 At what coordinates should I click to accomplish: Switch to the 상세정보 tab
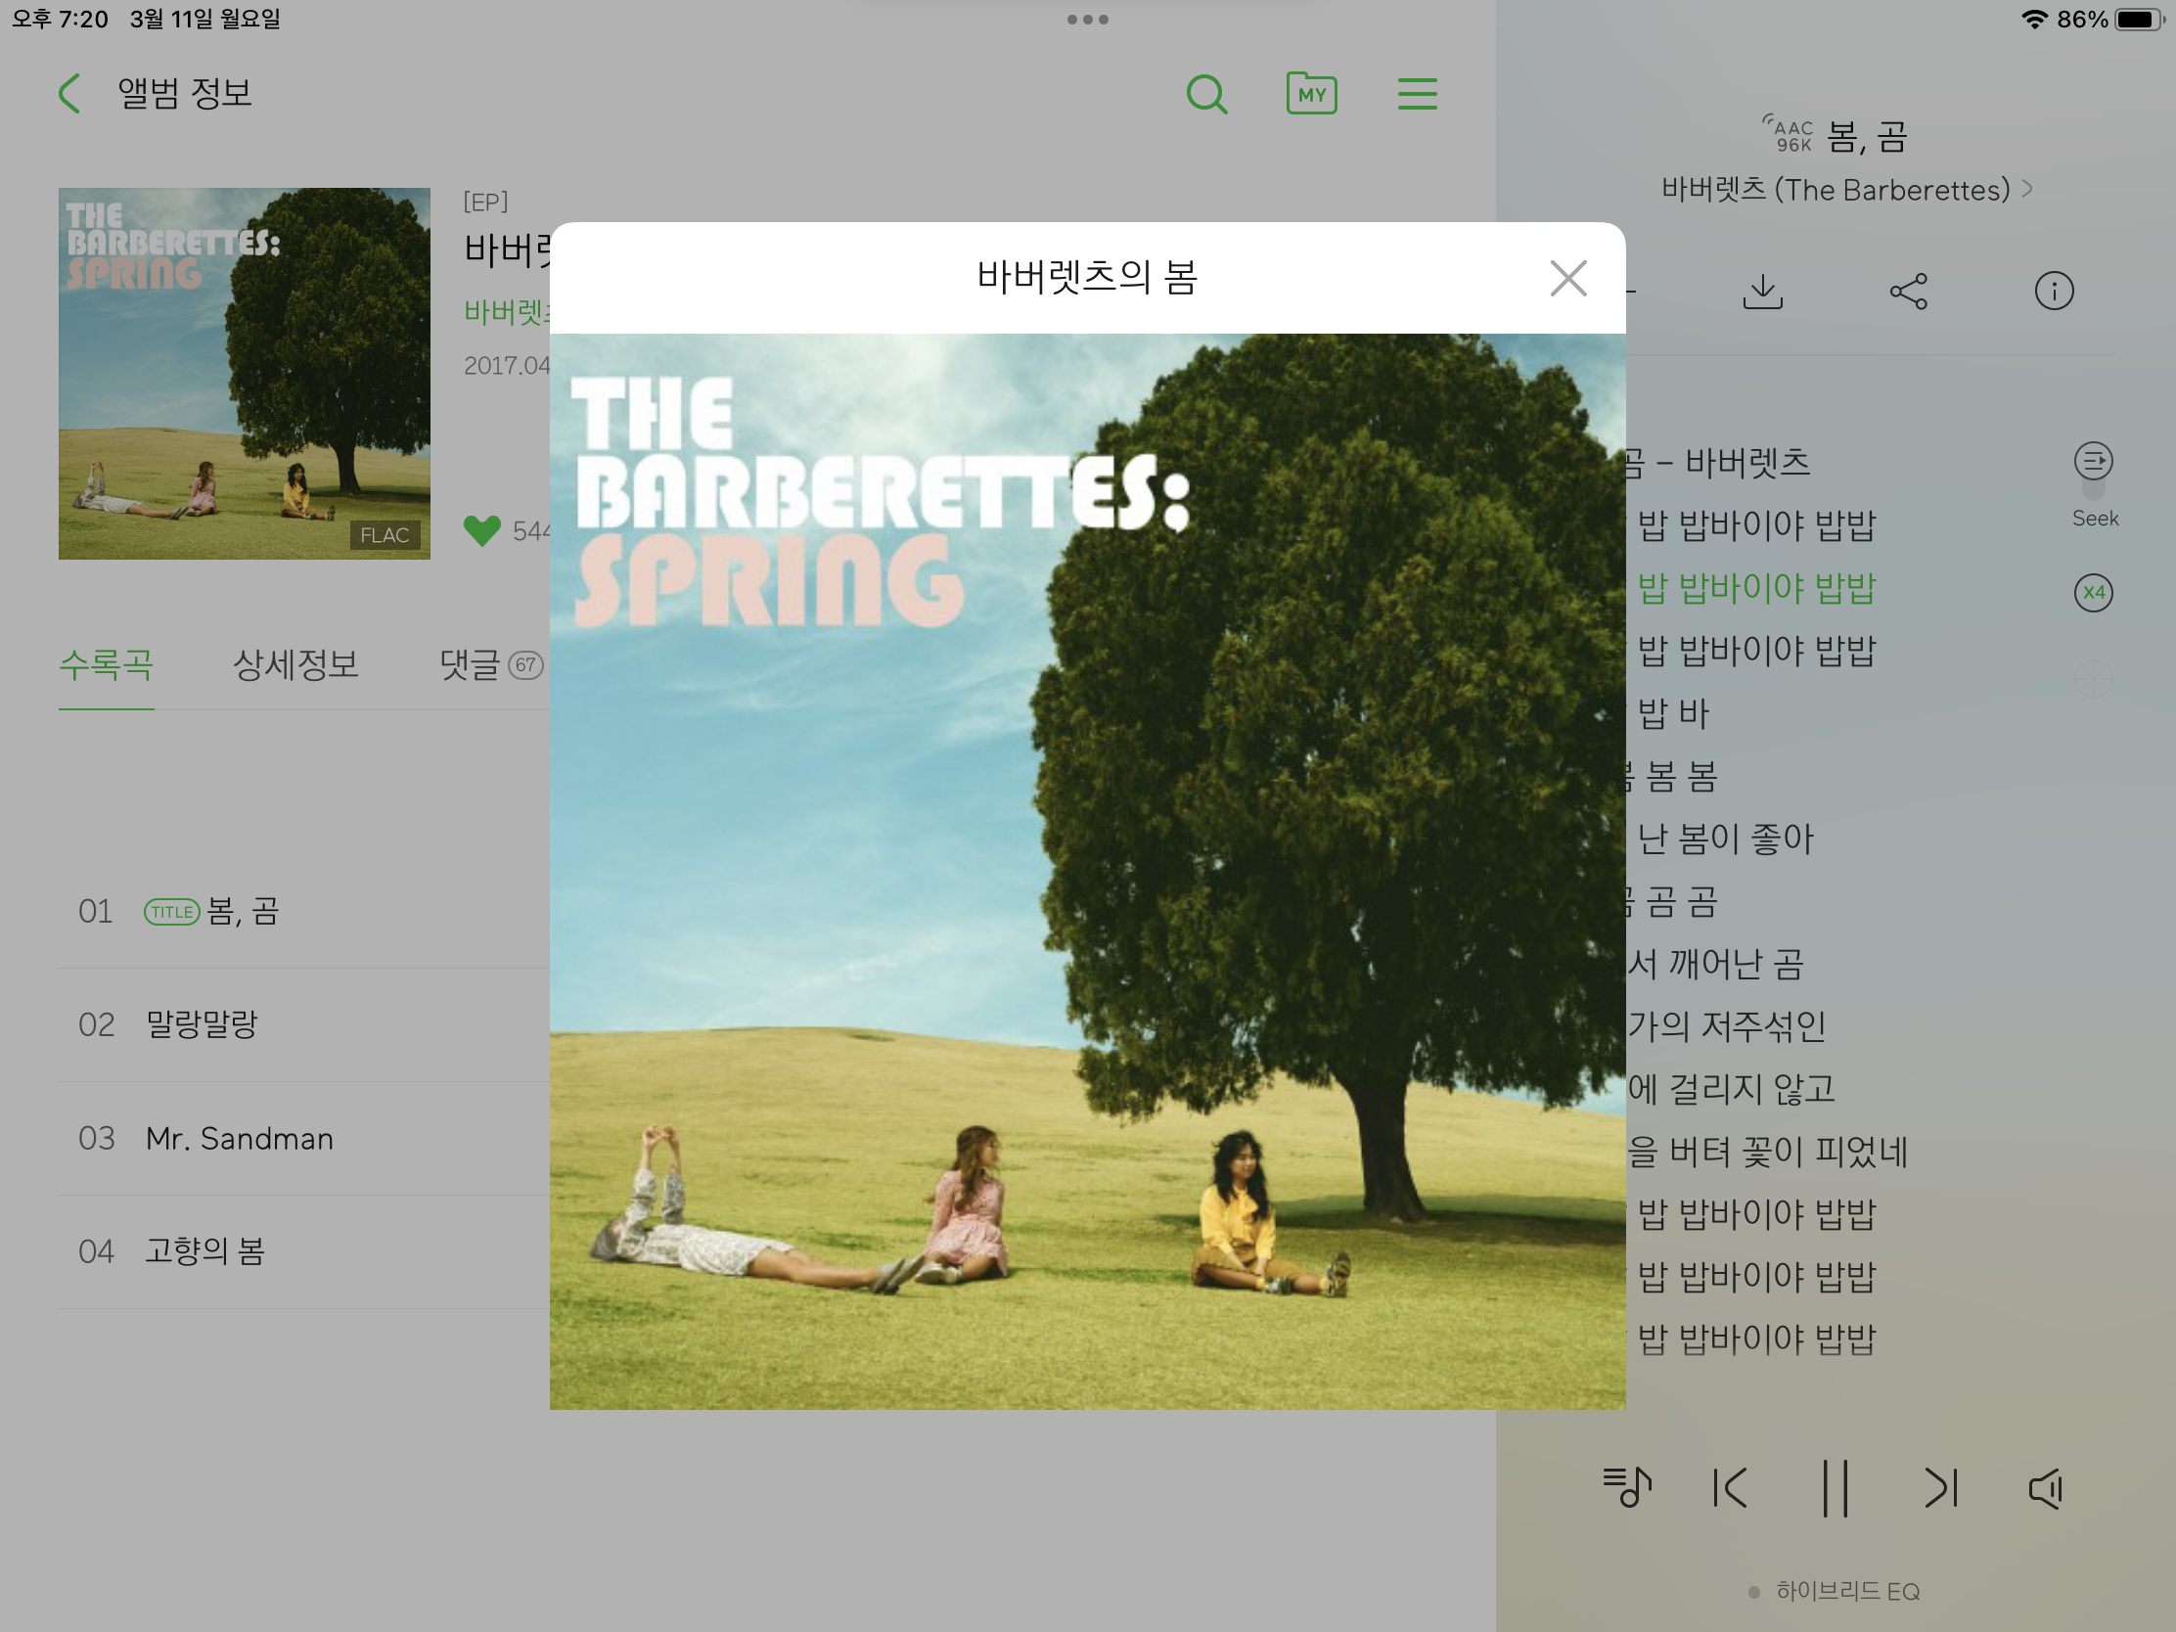coord(295,665)
